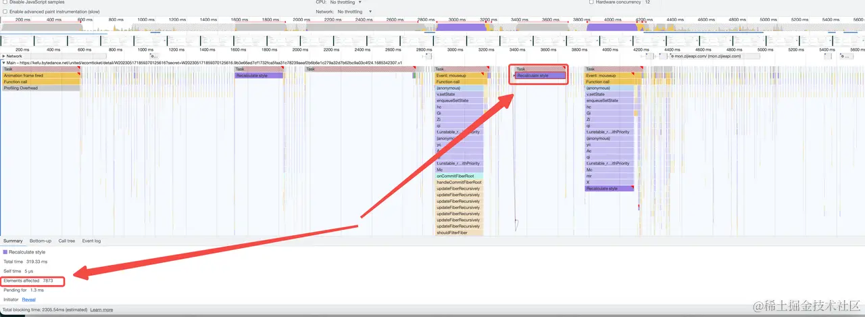Enable advanced paint instrumentation checkbox
This screenshot has width=865, height=317.
click(5, 11)
